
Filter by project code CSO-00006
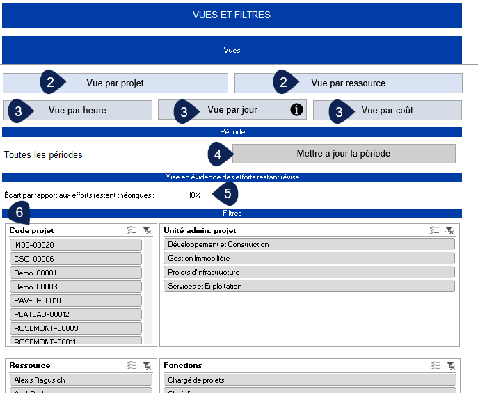(x=76, y=259)
